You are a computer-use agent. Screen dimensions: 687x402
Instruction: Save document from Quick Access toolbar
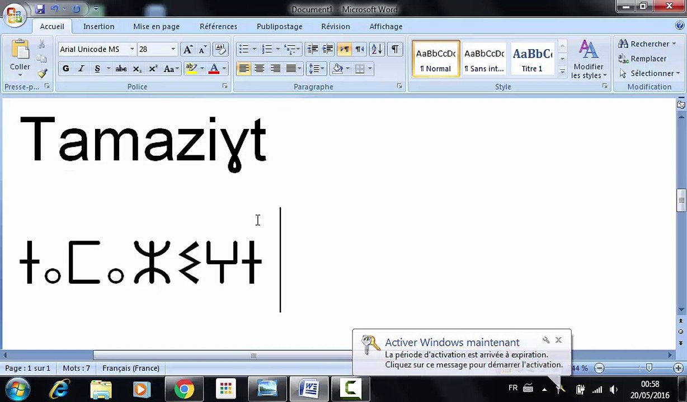(40, 9)
